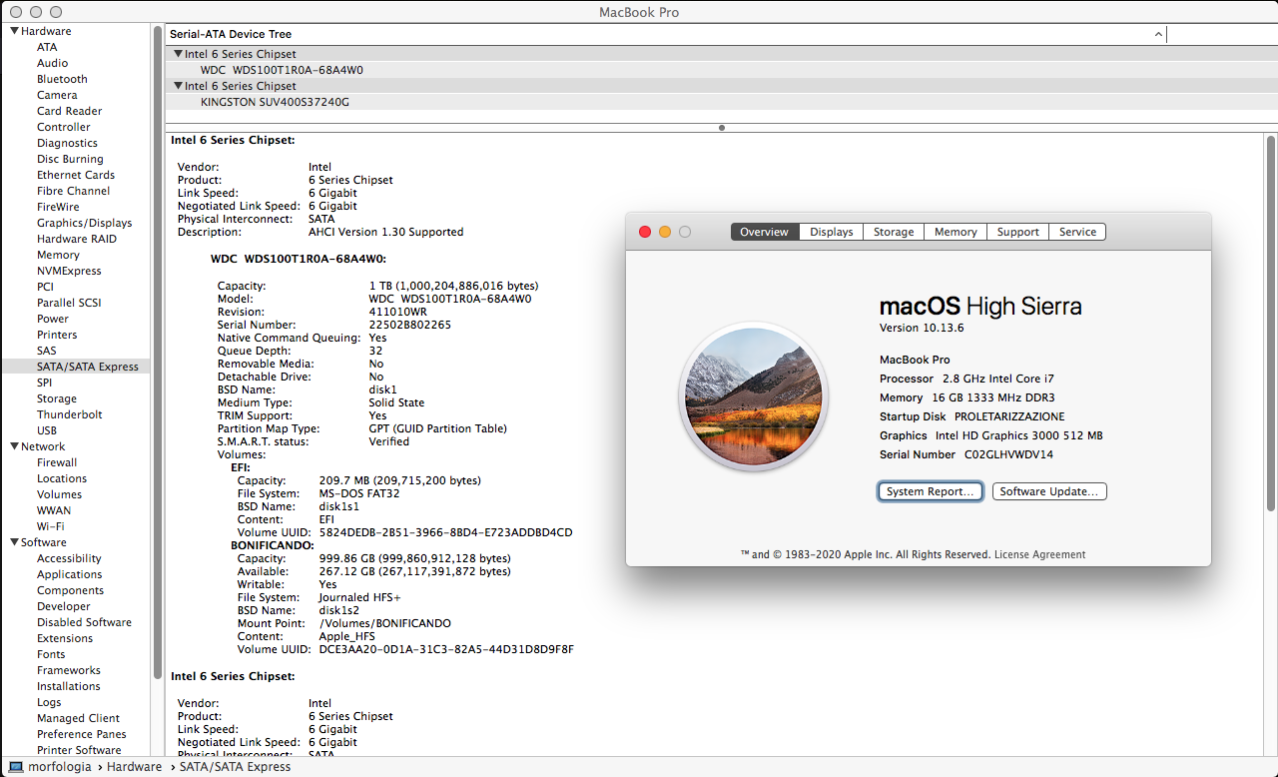Select Ethernet Cards in the sidebar
Viewport: 1278px width, 777px height.
point(76,175)
